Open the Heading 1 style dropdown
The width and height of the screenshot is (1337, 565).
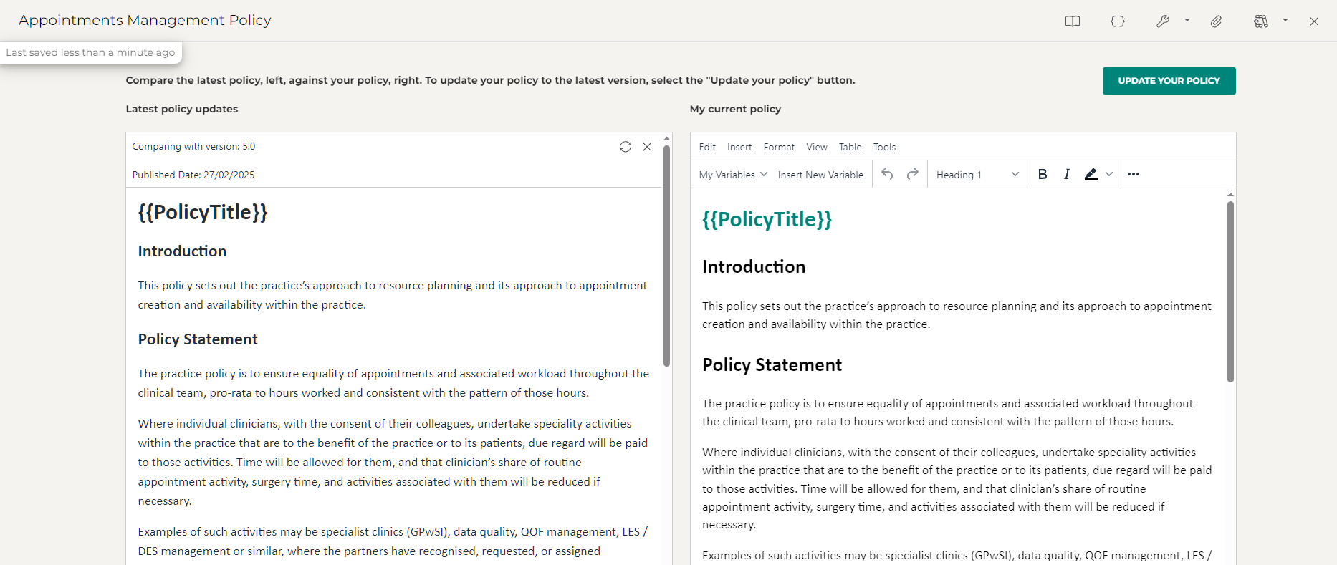(977, 175)
